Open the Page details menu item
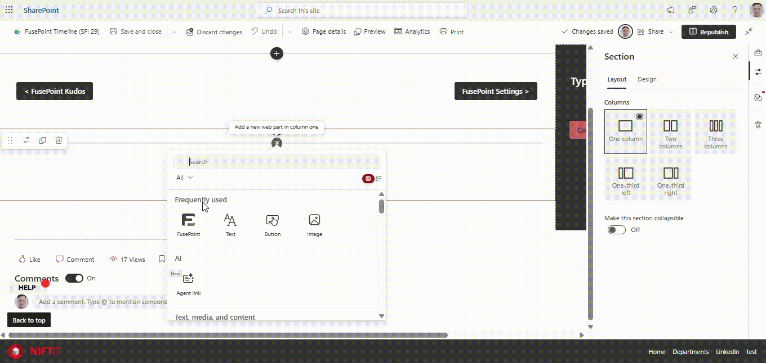The height and width of the screenshot is (363, 766). click(x=324, y=32)
